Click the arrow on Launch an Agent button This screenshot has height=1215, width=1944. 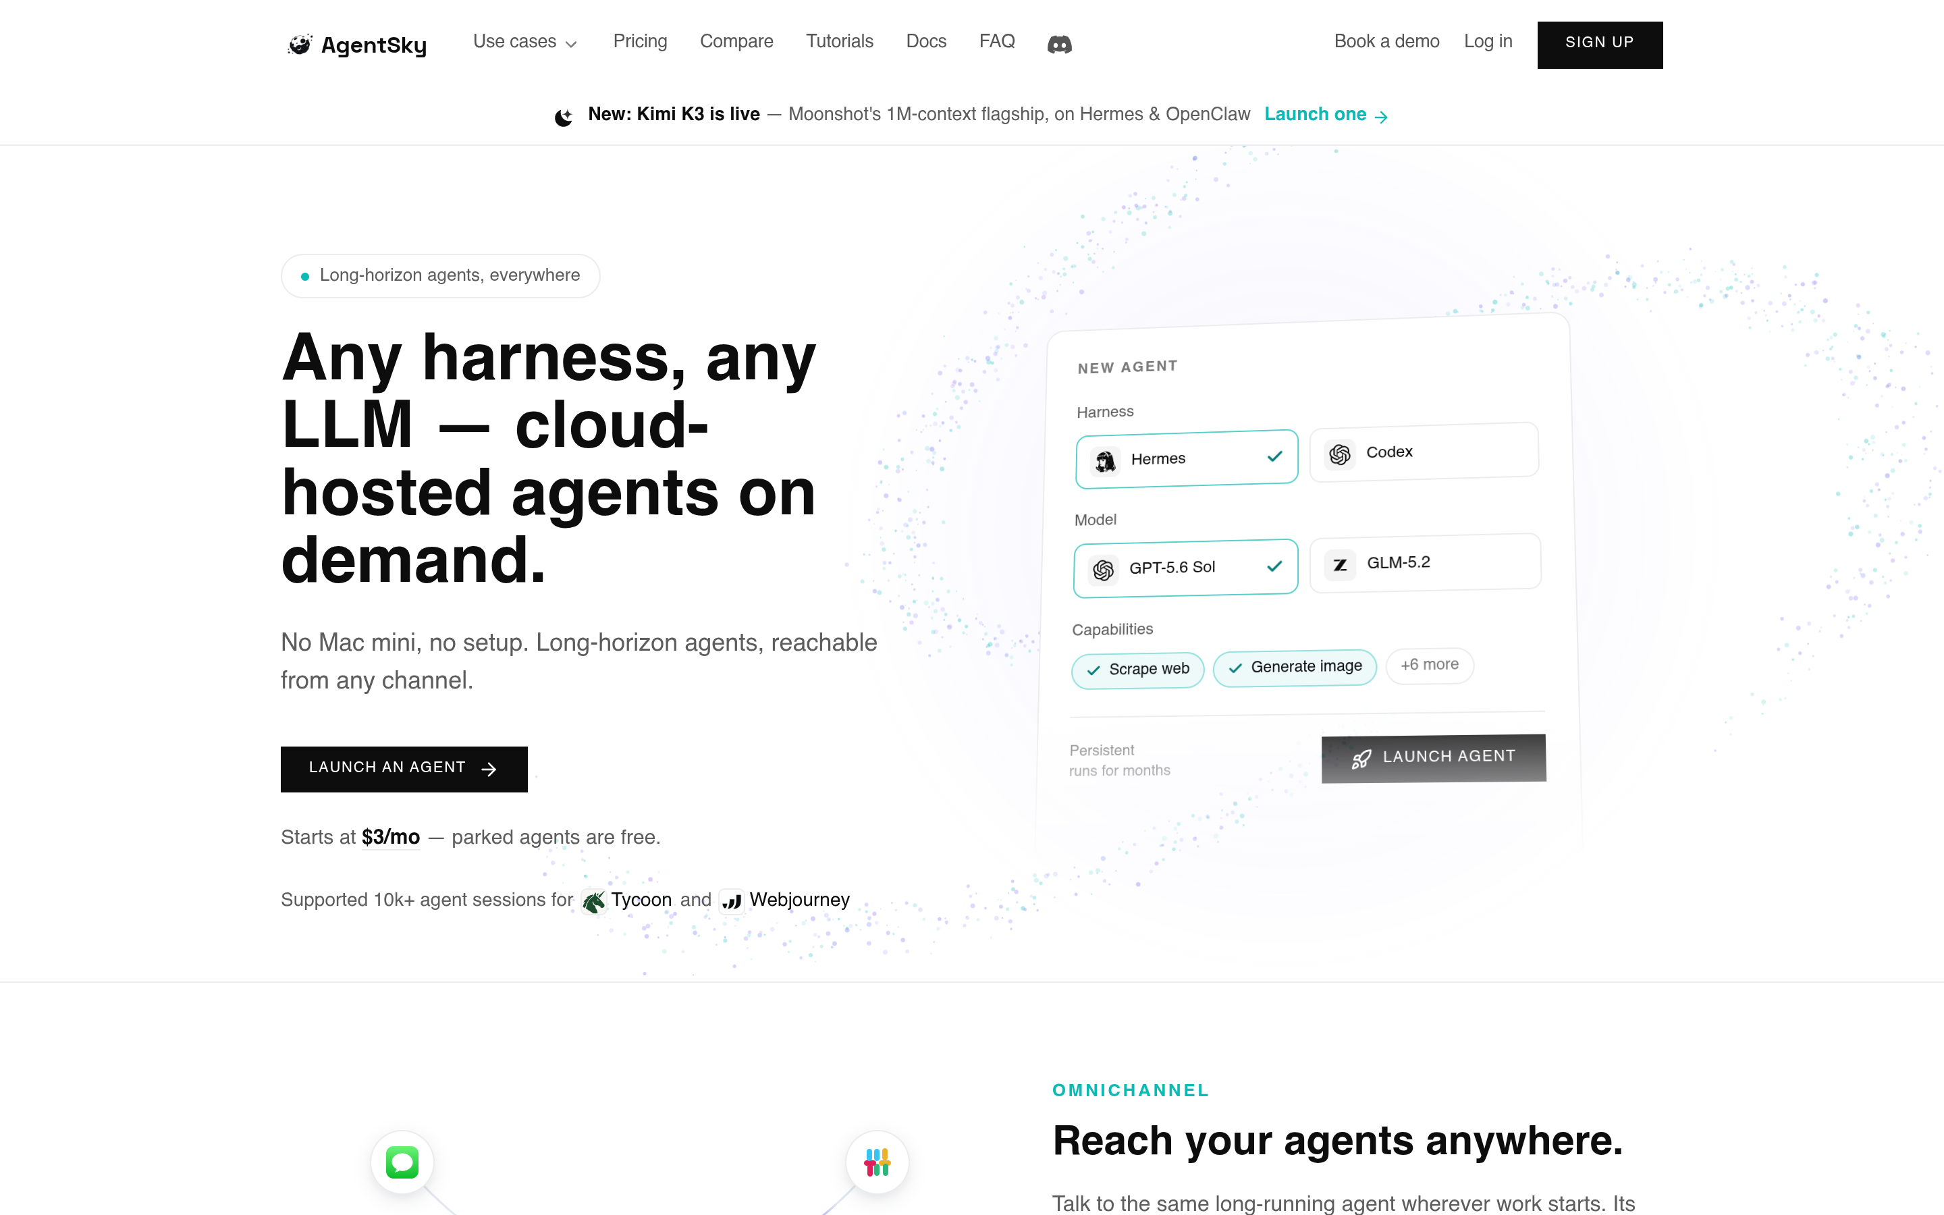click(x=489, y=769)
